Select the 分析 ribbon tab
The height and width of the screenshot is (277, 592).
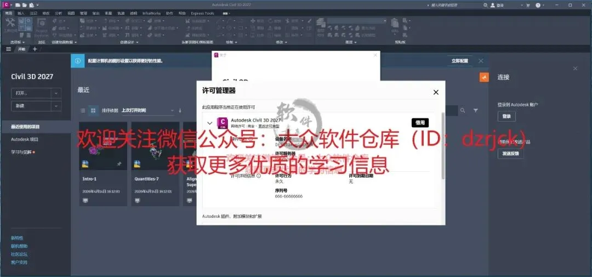point(58,13)
